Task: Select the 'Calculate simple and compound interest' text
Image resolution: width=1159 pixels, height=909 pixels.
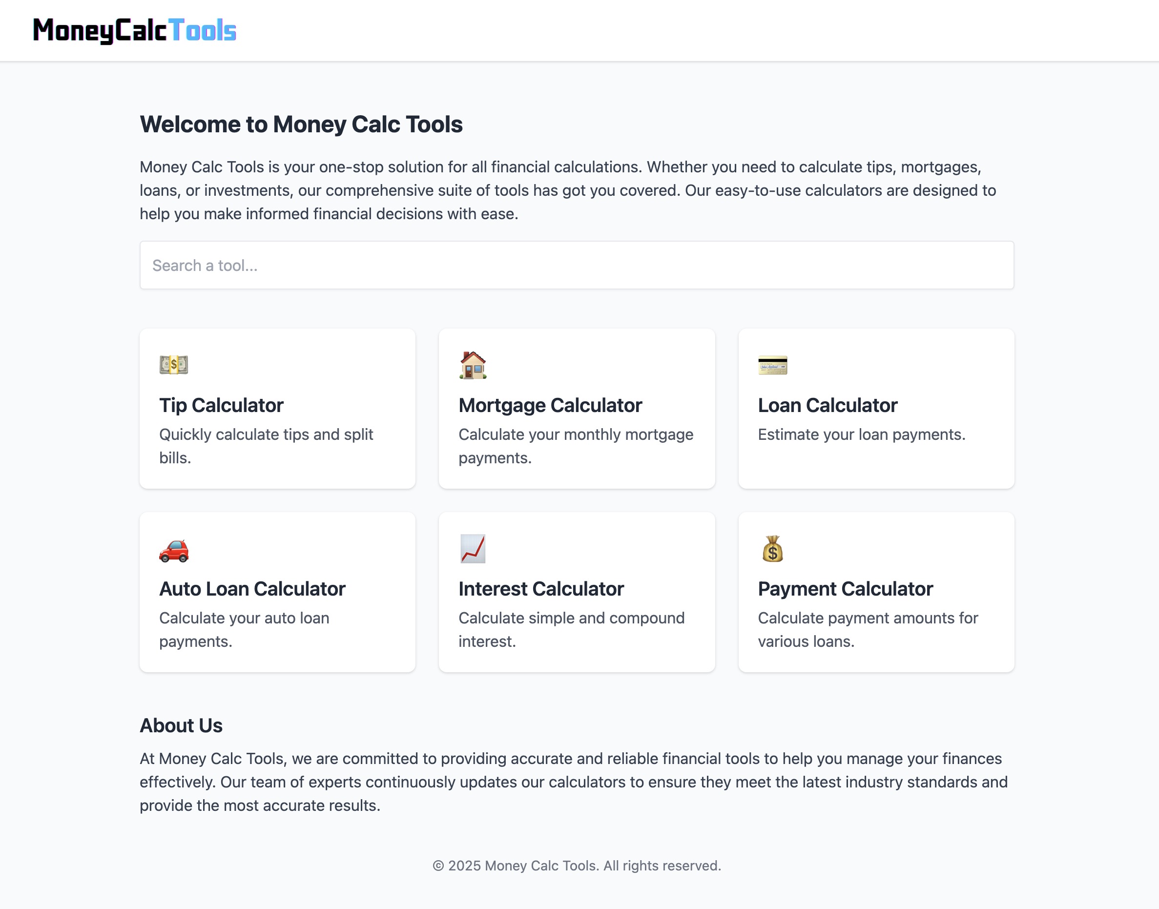Action: (x=572, y=630)
